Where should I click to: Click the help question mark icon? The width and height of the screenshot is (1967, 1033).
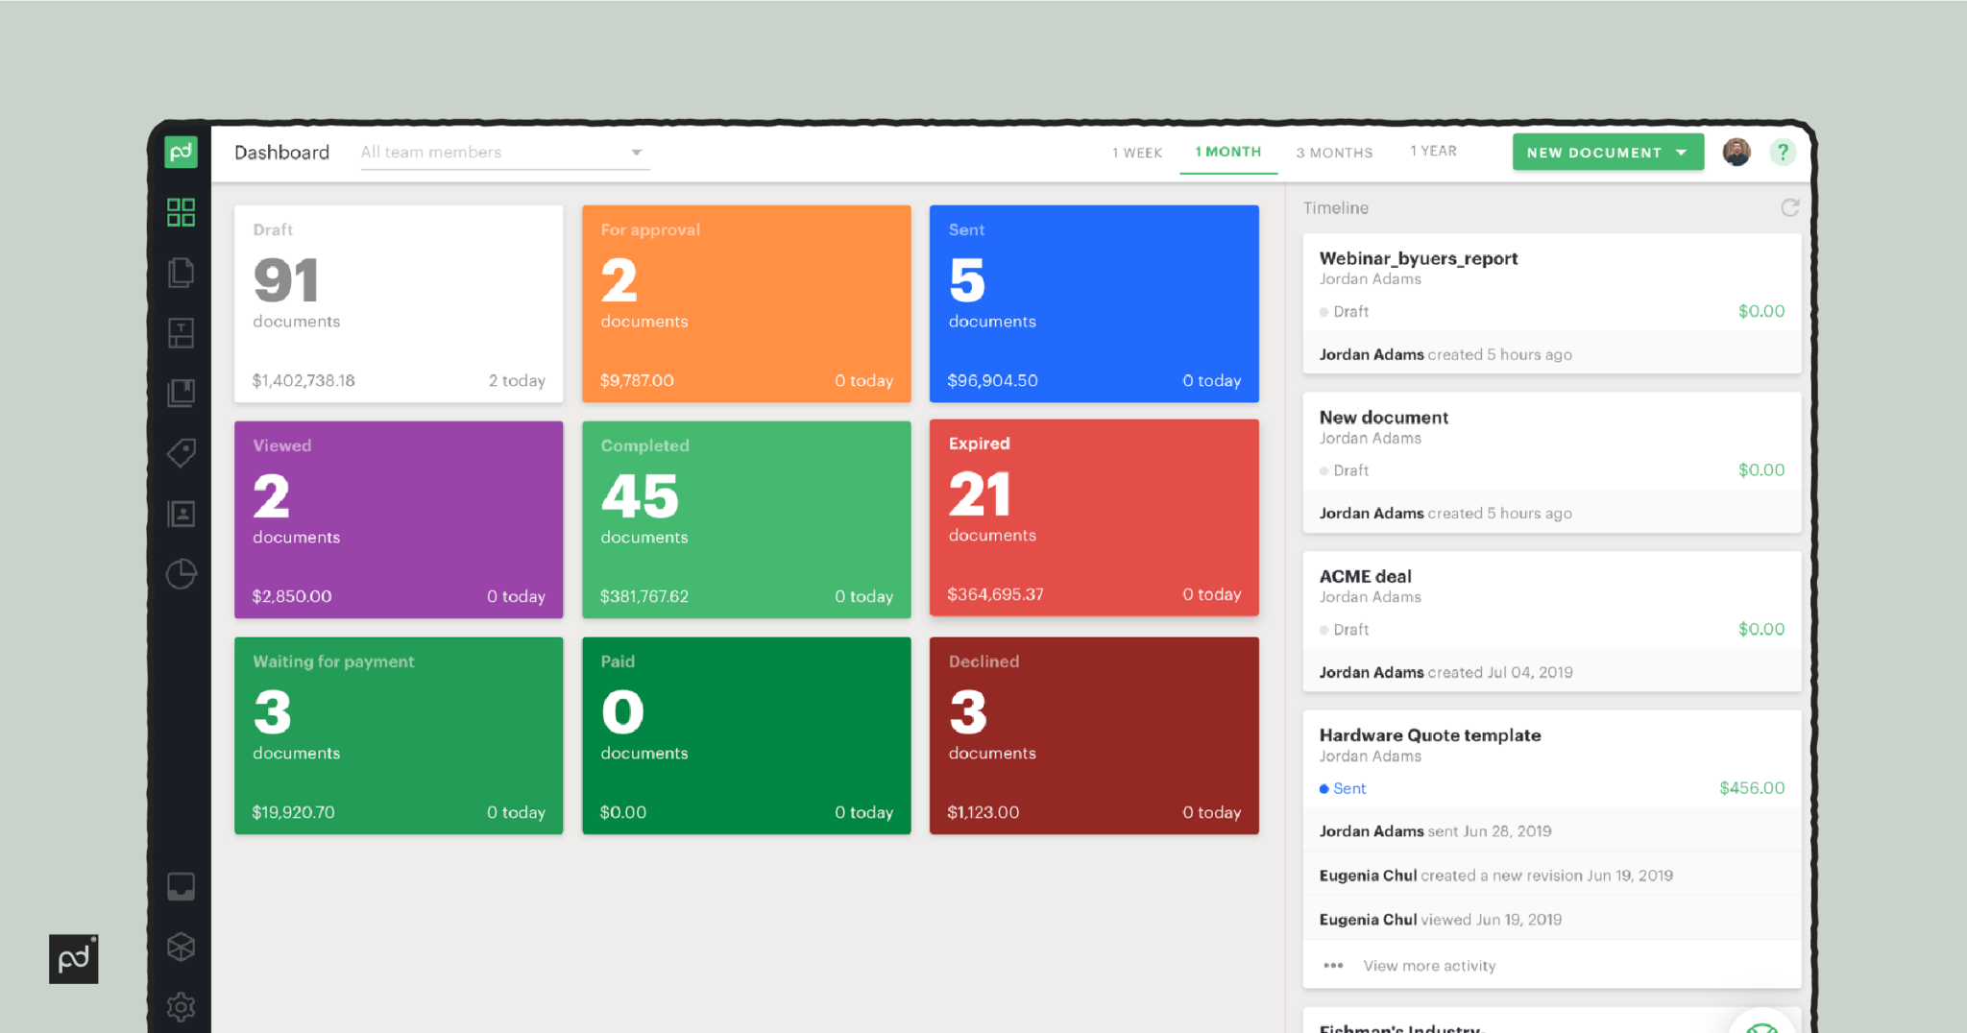point(1783,153)
